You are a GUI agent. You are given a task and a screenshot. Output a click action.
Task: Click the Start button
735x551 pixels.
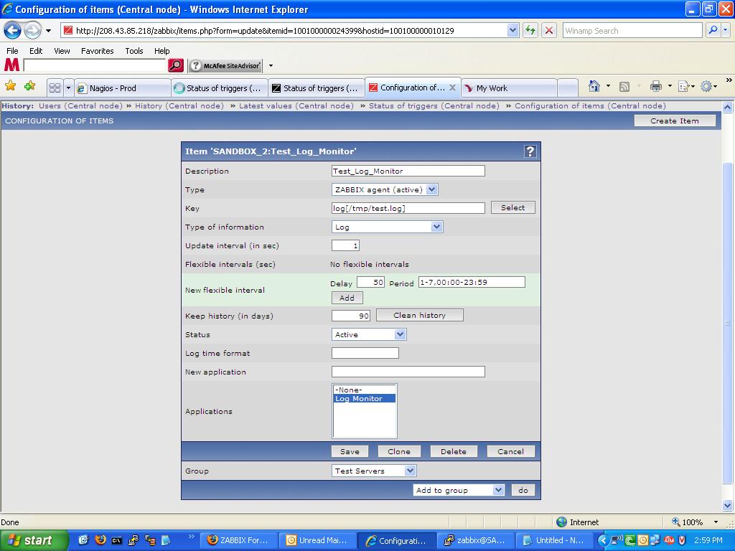coord(34,540)
